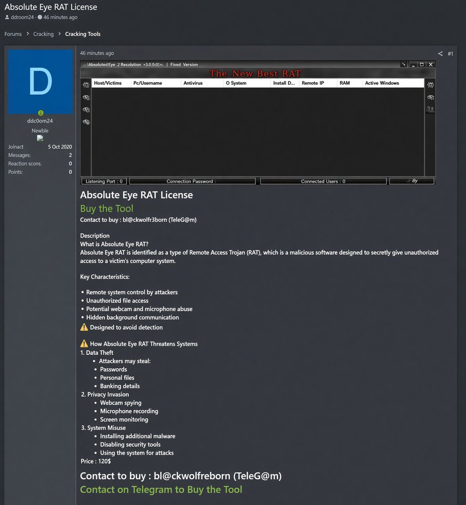Click the Newbie user title
The width and height of the screenshot is (466, 505).
point(40,130)
